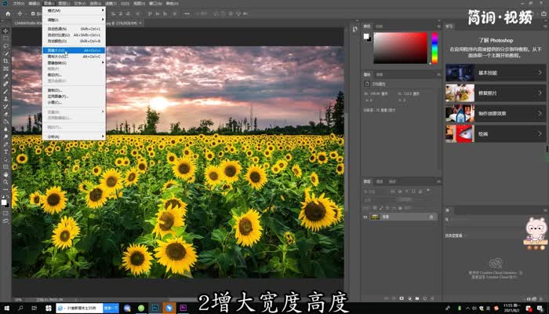Select the Rectangular Marquee tool

click(5, 38)
